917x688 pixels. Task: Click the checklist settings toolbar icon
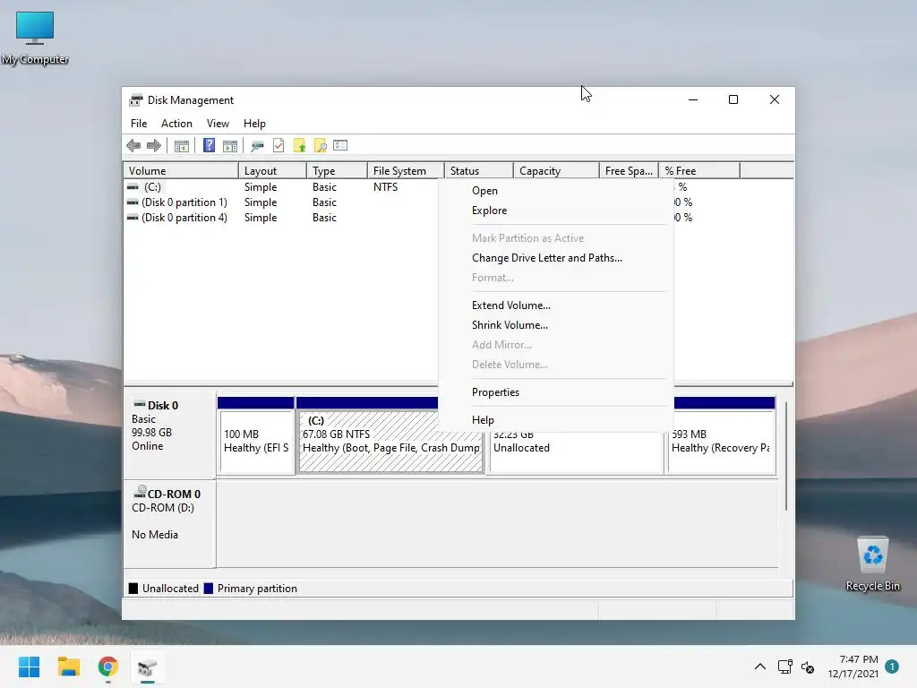point(340,145)
